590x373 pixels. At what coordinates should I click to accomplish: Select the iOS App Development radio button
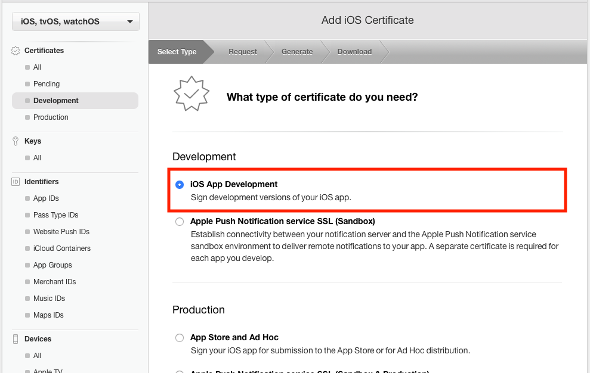[x=180, y=185]
